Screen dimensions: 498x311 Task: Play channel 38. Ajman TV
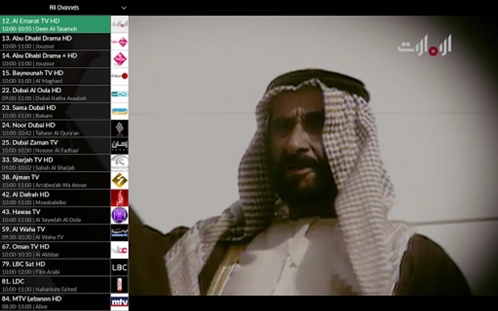click(55, 181)
